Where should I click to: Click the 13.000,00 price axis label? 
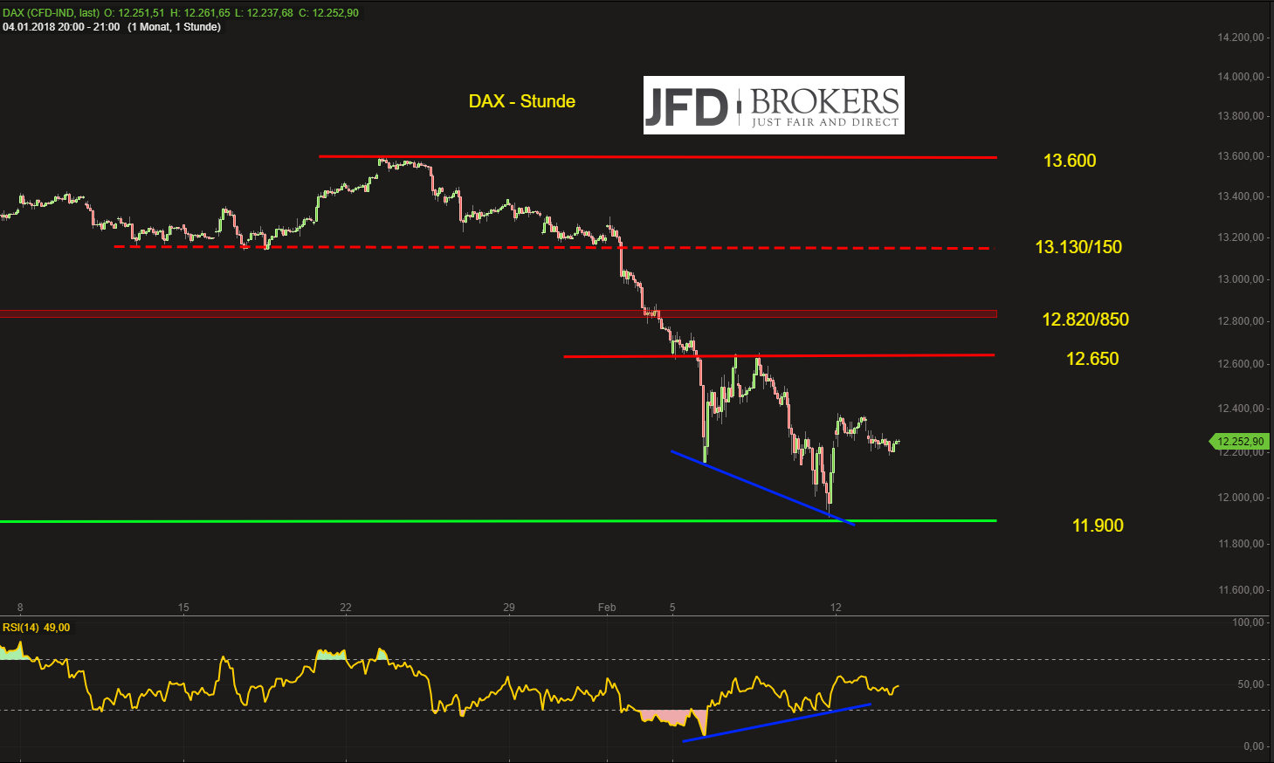pyautogui.click(x=1241, y=279)
